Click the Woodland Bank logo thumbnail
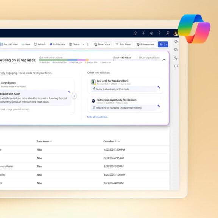Viewport: 218px width, 218px height. click(x=93, y=82)
